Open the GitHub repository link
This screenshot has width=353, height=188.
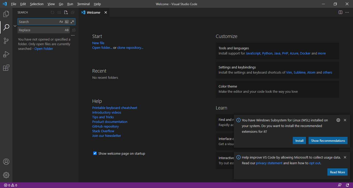[105, 126]
